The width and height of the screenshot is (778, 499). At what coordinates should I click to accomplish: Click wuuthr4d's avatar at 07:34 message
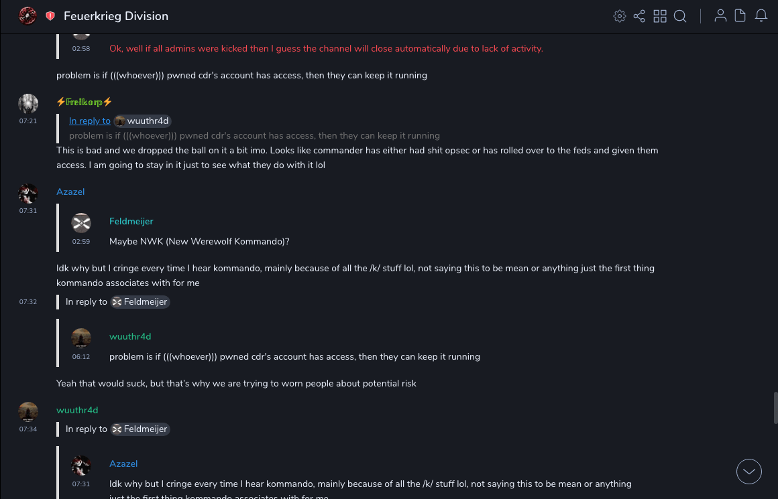28,411
